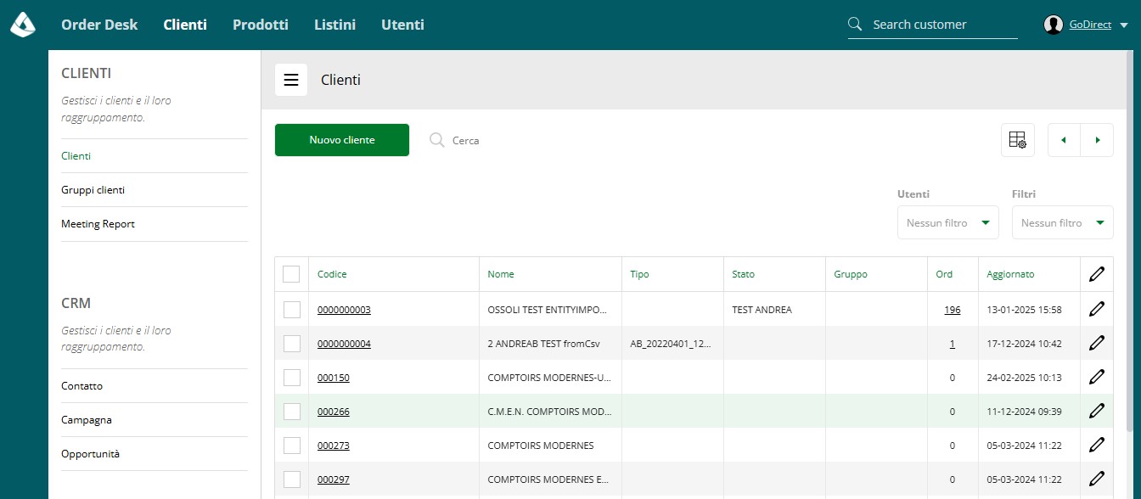Switch to Prodotti in top navigation
This screenshot has width=1141, height=499.
pos(261,25)
